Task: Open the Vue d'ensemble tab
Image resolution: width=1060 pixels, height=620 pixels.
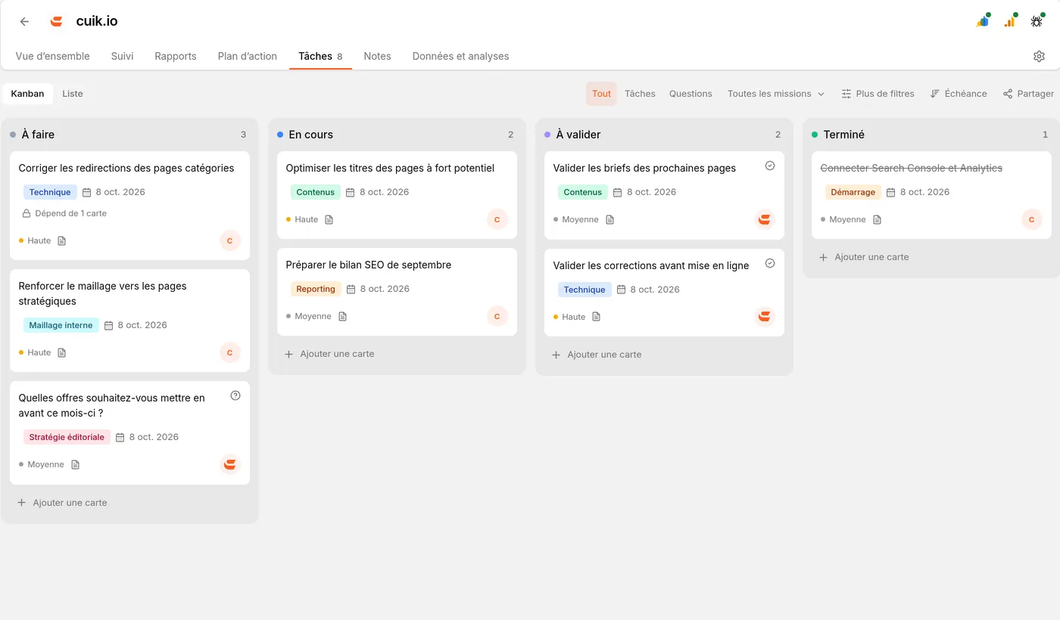Action: [53, 56]
